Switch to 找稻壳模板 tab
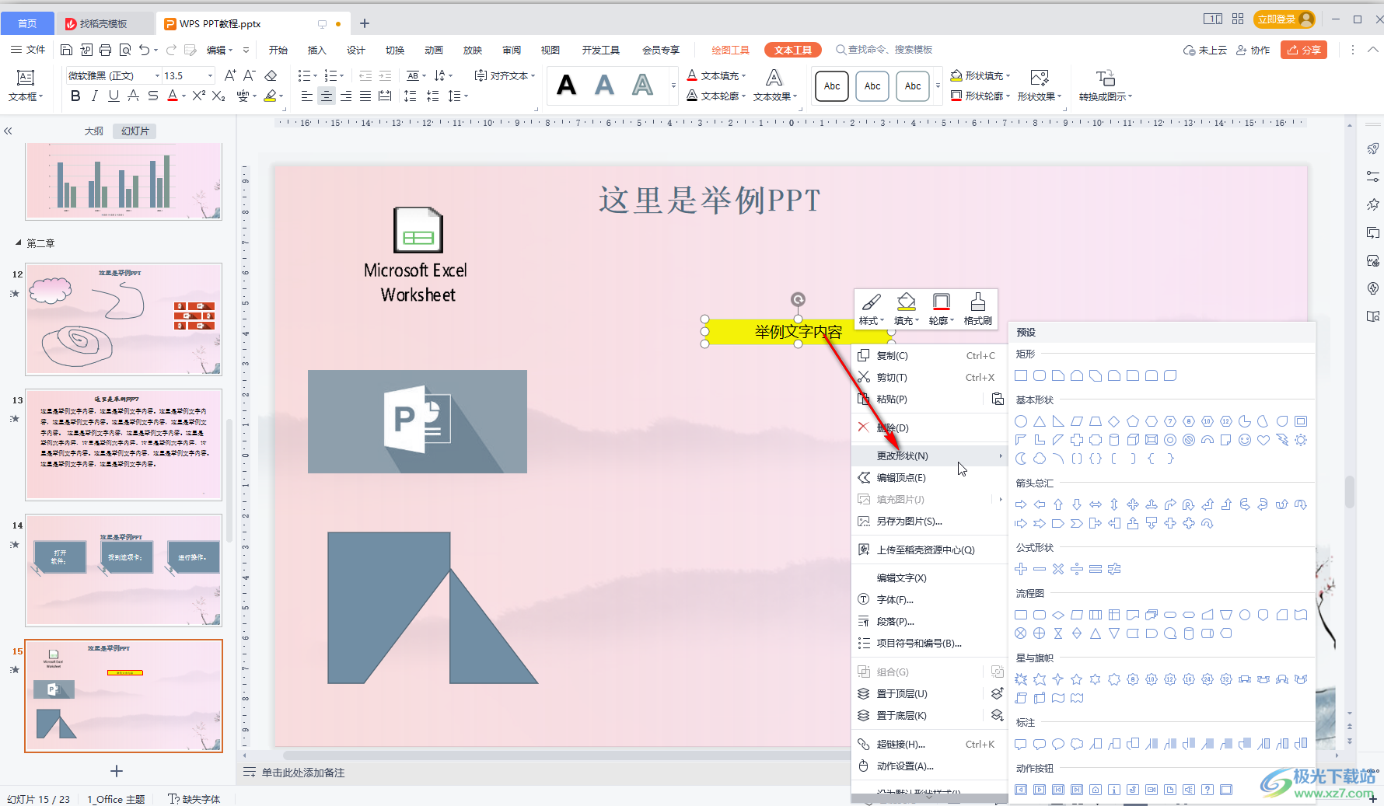This screenshot has width=1384, height=806. [x=104, y=23]
